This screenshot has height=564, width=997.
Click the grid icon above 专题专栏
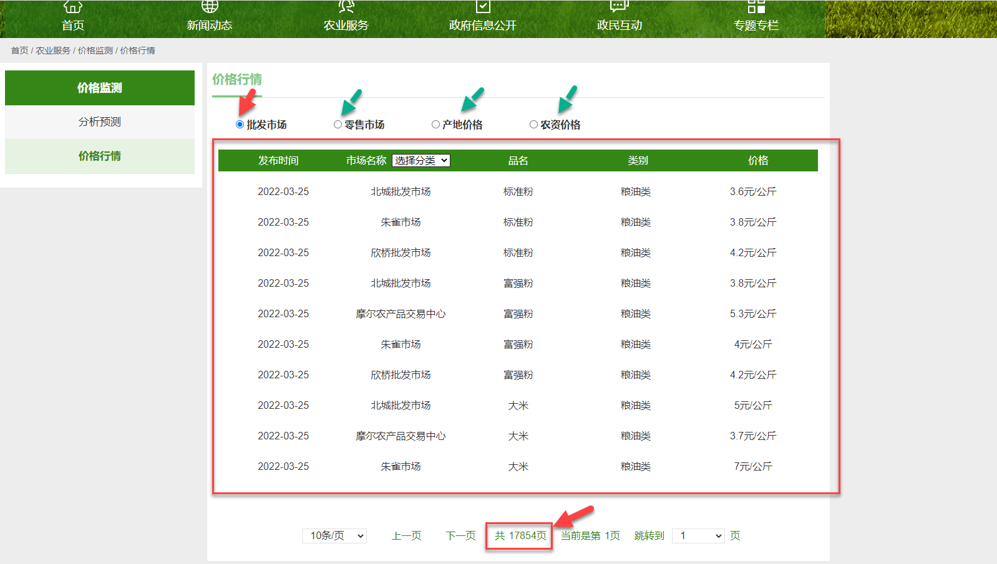[756, 7]
